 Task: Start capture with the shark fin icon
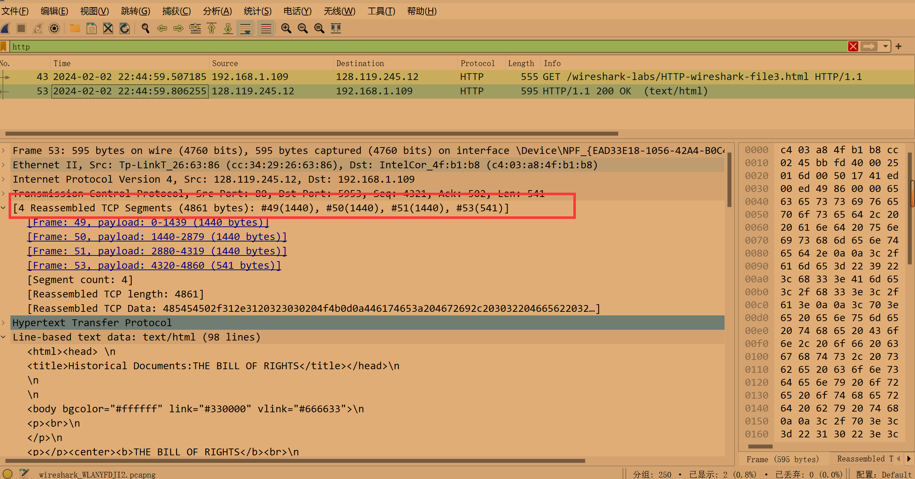pos(6,28)
